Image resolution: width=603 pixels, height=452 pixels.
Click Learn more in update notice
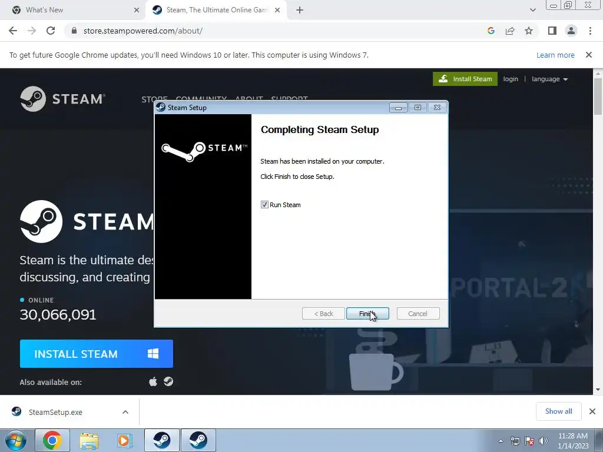(x=555, y=55)
